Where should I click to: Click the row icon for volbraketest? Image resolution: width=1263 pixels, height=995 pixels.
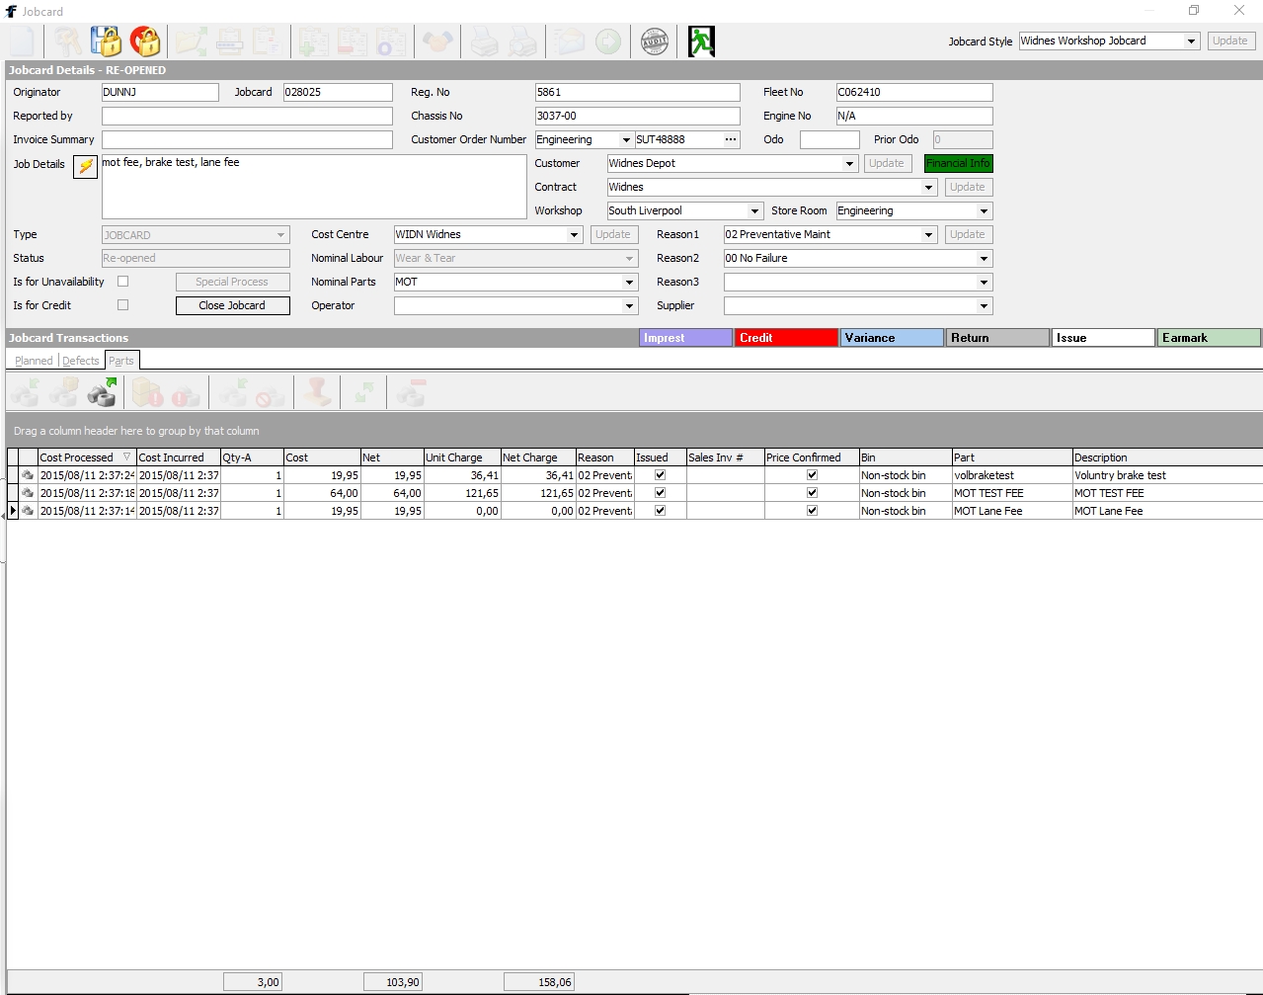pyautogui.click(x=28, y=475)
